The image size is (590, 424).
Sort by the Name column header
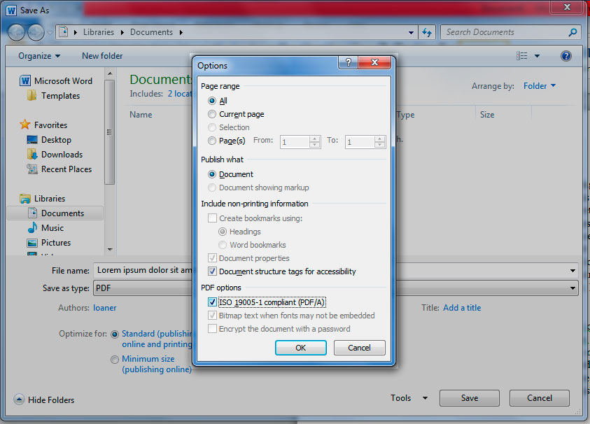tap(141, 114)
